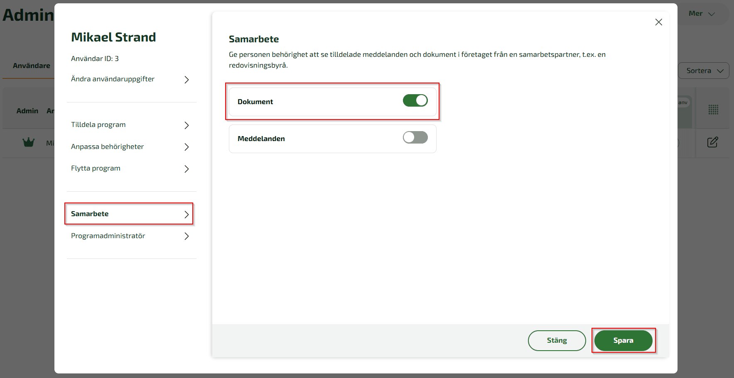This screenshot has height=378, width=734.
Task: Click the arrow beside Flytta program
Action: (x=186, y=169)
